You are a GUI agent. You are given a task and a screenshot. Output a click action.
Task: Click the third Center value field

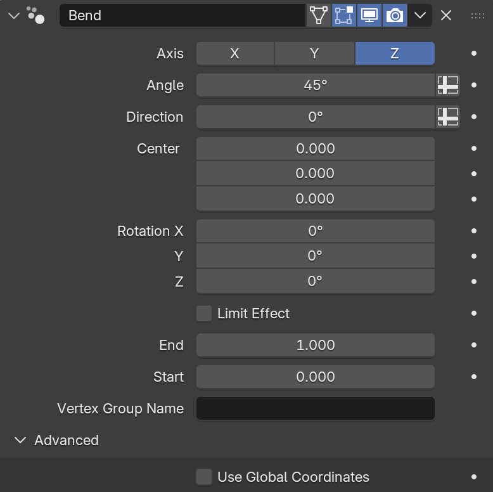coord(316,199)
